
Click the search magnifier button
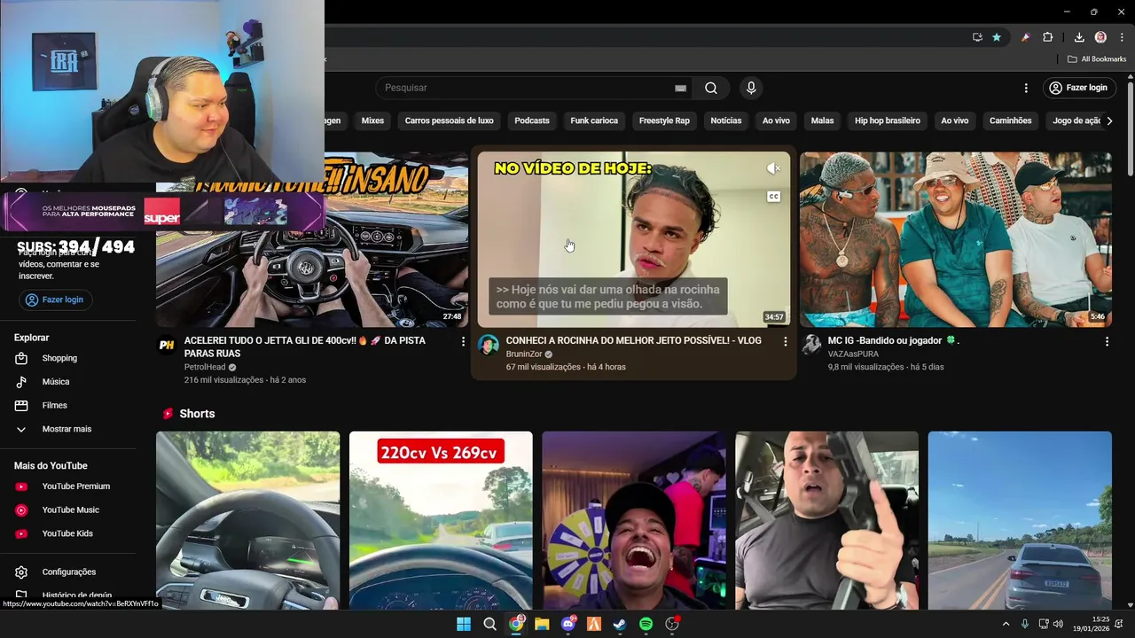pyautogui.click(x=711, y=88)
